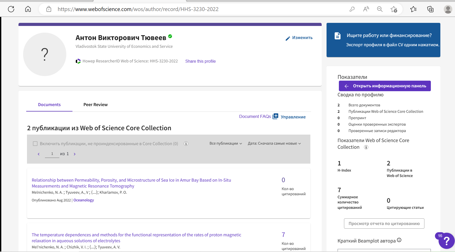
Task: Click the info icon next to Beamplot автора
Action: click(399, 240)
